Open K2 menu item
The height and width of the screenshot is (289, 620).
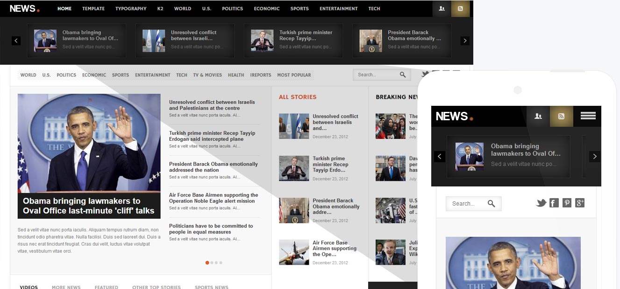tap(160, 8)
